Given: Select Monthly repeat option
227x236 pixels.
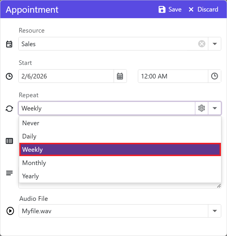Looking at the screenshot, I should coord(34,163).
